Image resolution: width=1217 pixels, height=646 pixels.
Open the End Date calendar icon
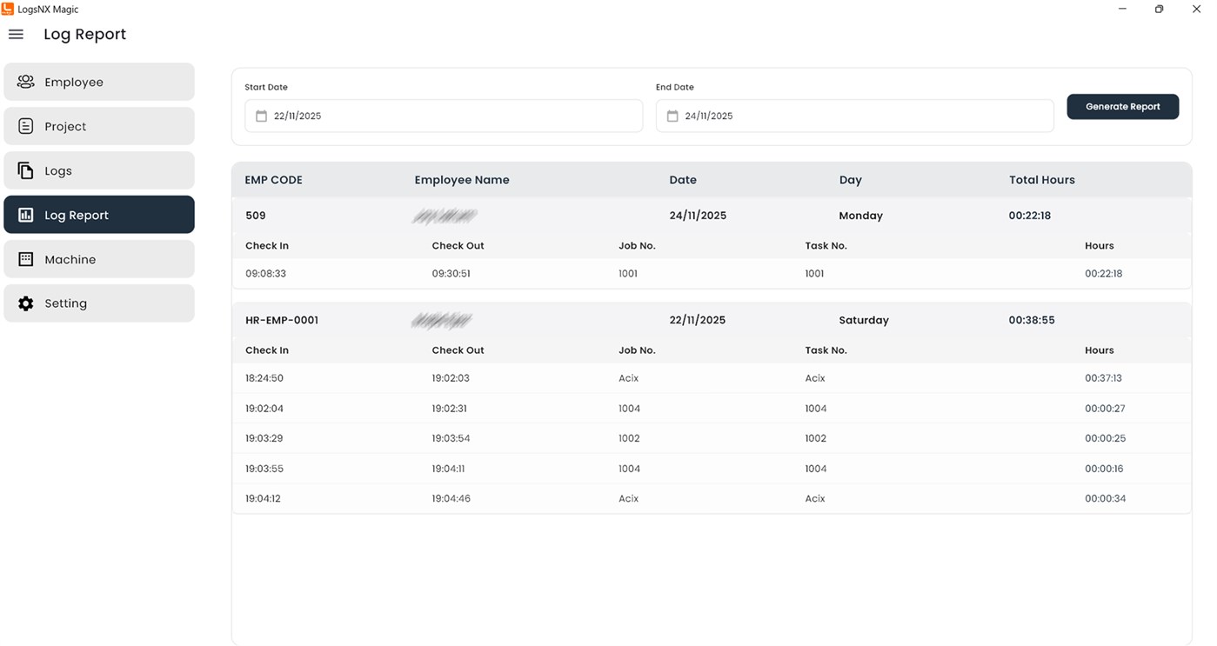click(672, 116)
